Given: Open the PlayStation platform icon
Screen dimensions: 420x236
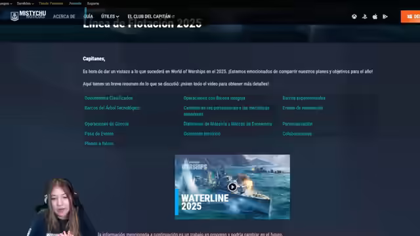Looking at the screenshot, I should click(x=365, y=16).
